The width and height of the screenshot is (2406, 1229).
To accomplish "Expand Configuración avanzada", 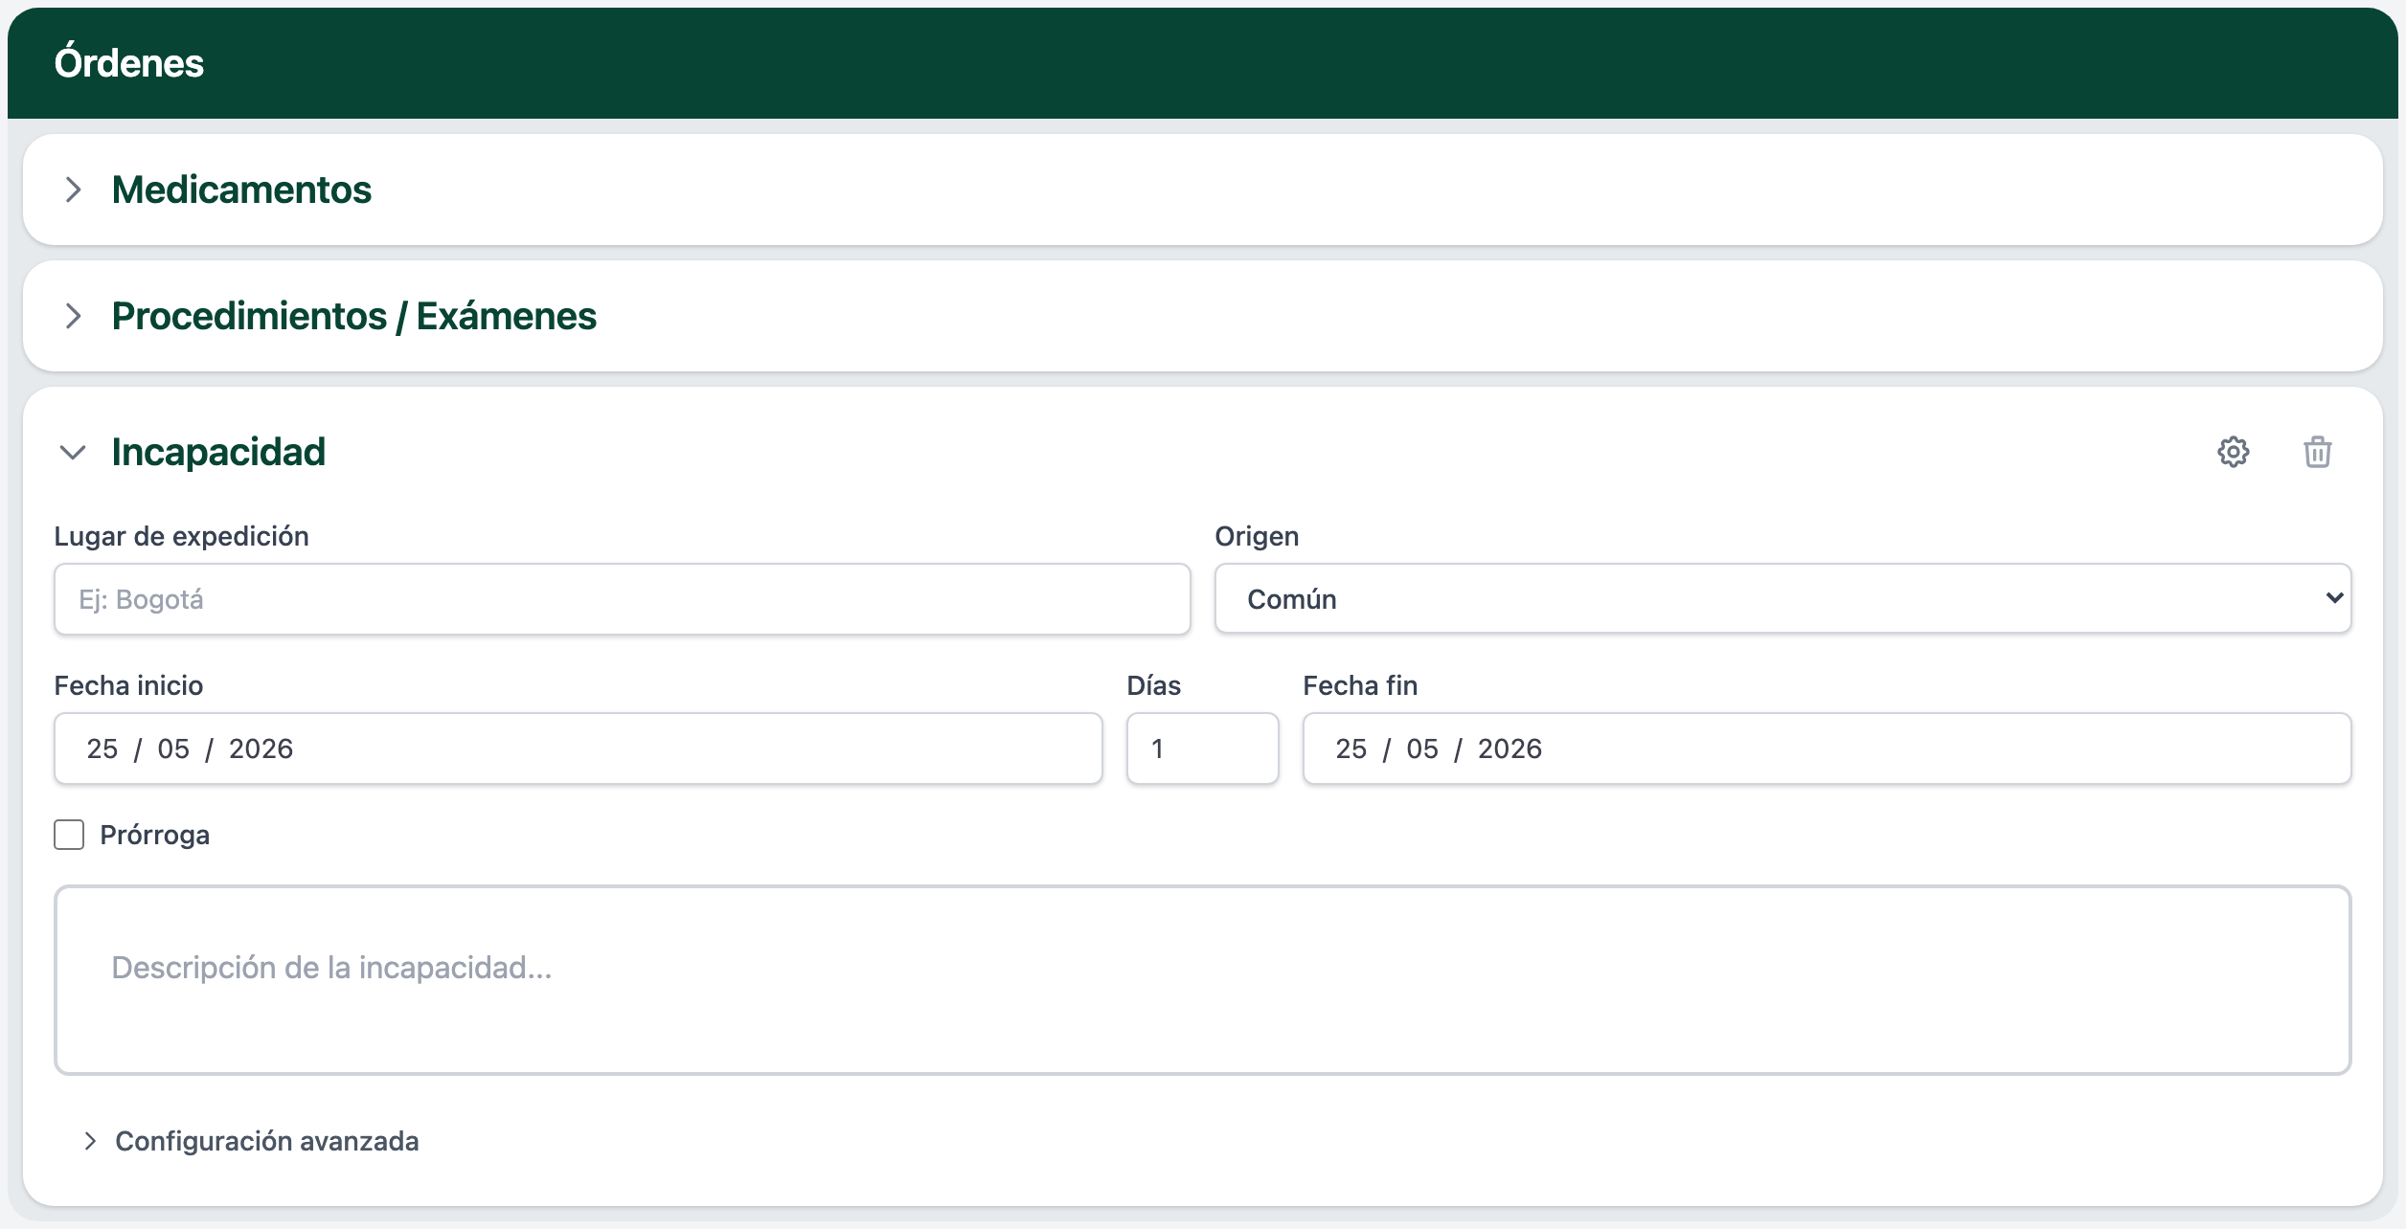I will 252,1141.
